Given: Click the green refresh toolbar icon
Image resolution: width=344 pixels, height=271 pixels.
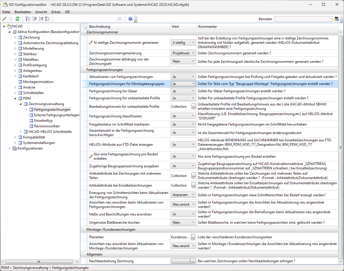Looking at the screenshot, I should tap(17, 19).
